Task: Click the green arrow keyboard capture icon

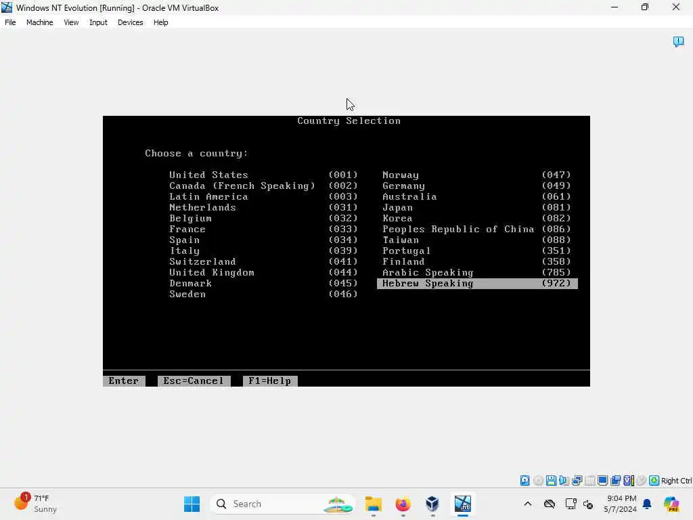Action: pyautogui.click(x=654, y=480)
